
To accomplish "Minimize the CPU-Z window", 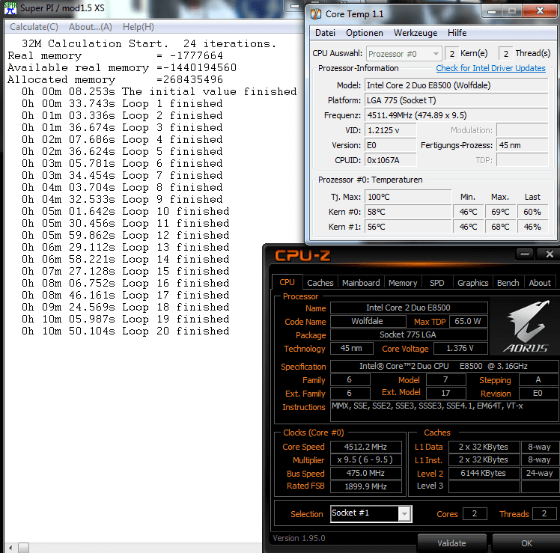I will [525, 254].
